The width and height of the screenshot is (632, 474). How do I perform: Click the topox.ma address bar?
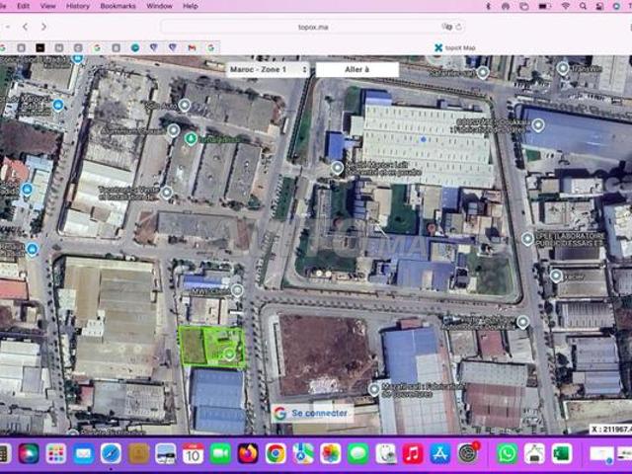coord(312,27)
